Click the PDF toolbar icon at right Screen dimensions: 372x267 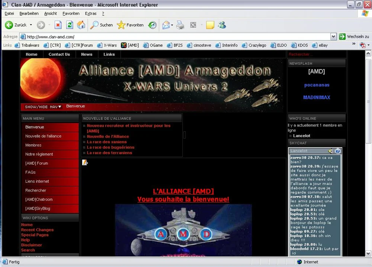coord(362,45)
